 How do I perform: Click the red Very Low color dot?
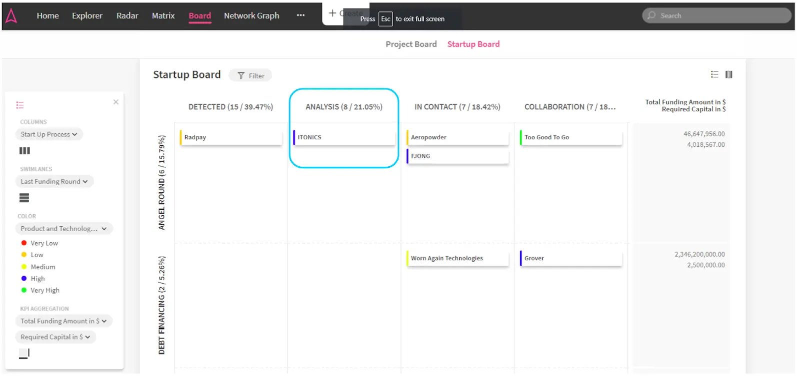click(x=23, y=243)
